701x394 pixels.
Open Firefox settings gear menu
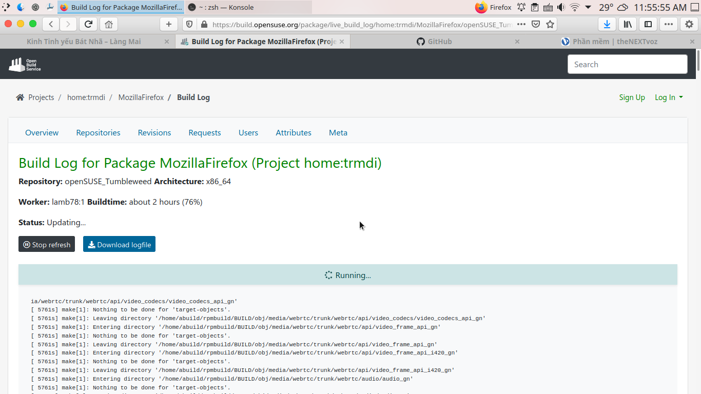689,24
